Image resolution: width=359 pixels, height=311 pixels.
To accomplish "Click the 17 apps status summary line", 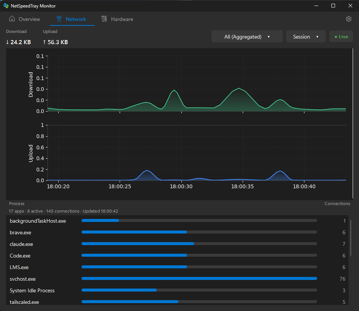I will 64,211.
